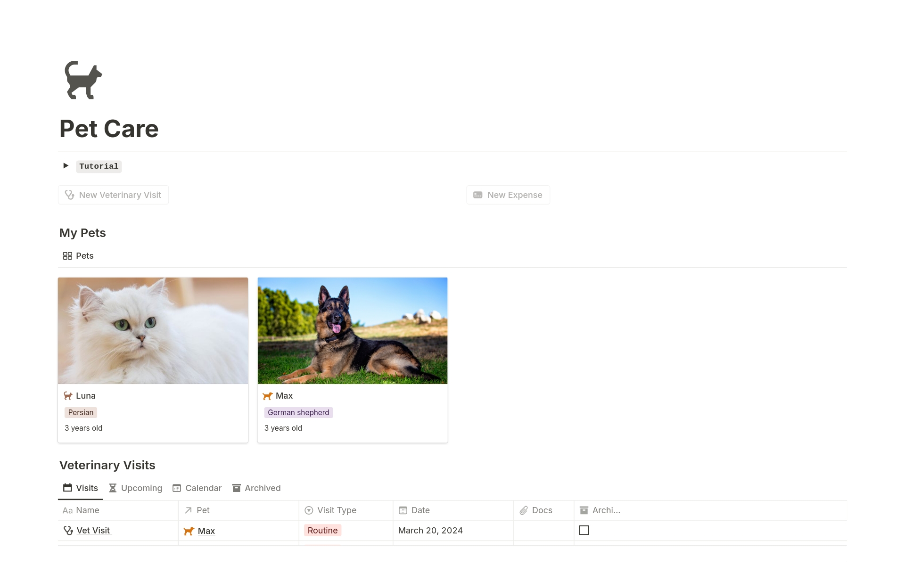905x565 pixels.
Task: Click the New Veterinary Visit button
Action: [x=113, y=195]
